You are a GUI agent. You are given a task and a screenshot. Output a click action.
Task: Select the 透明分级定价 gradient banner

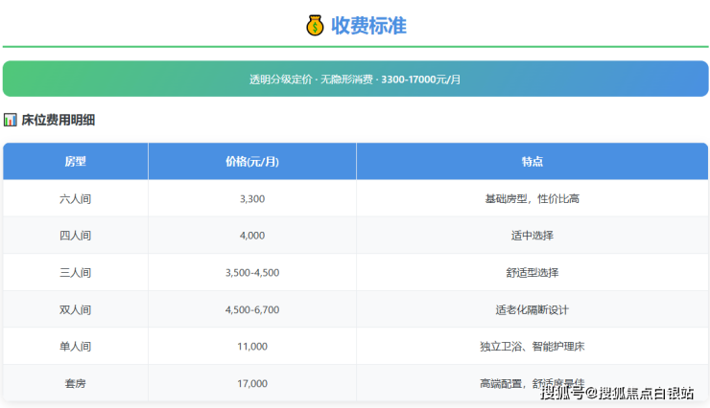point(355,79)
